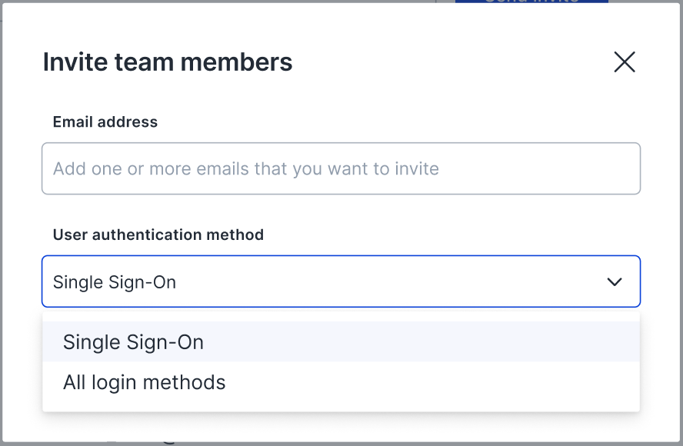Image resolution: width=683 pixels, height=446 pixels.
Task: Click the User authentication method label
Action: 158,235
